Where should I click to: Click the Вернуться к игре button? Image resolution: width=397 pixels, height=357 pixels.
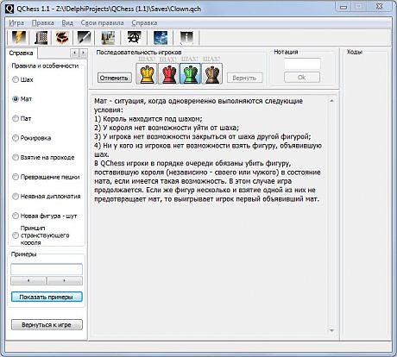(47, 325)
